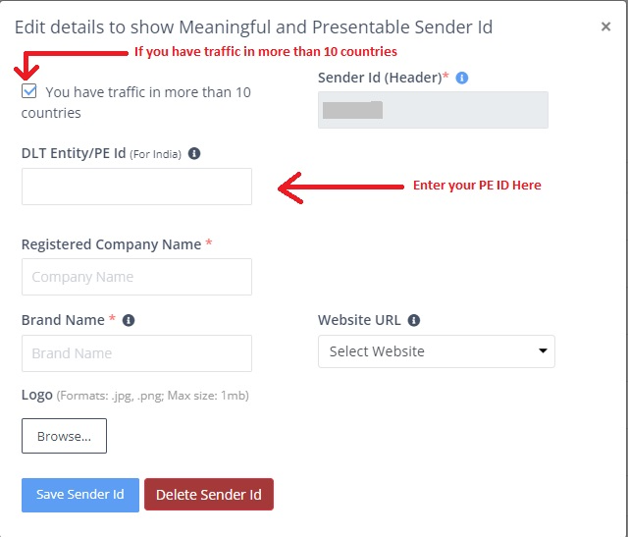Click the dropdown arrow in Website URL

[x=543, y=351]
